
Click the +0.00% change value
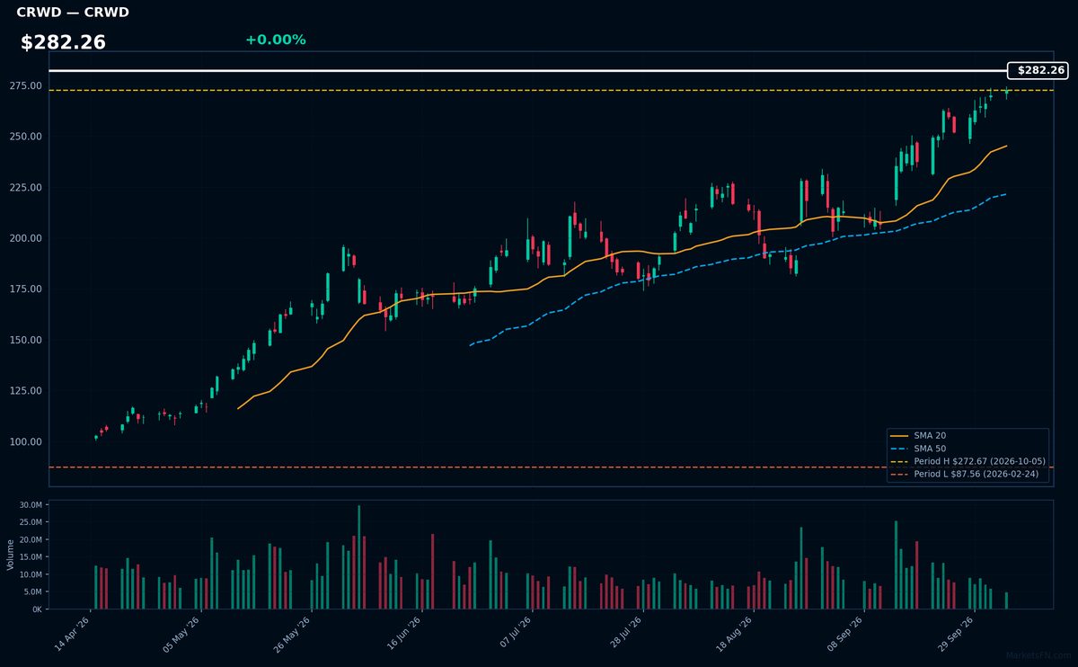click(276, 40)
